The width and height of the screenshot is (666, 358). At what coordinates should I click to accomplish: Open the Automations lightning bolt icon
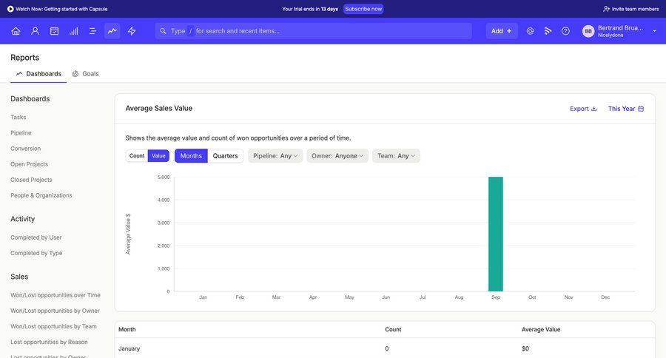coord(132,31)
